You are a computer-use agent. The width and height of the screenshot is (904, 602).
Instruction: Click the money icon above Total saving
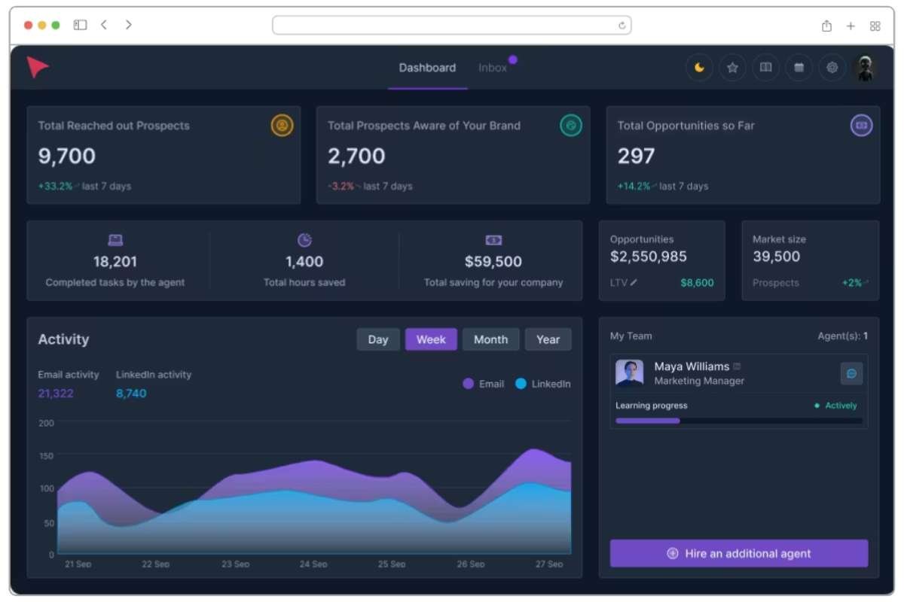pyautogui.click(x=493, y=239)
